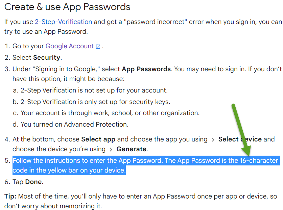Click the bold Generate text
The width and height of the screenshot is (283, 210).
tap(132, 149)
